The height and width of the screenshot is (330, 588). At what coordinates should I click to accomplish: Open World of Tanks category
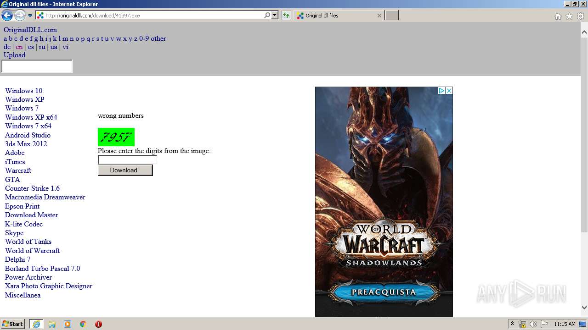(28, 242)
